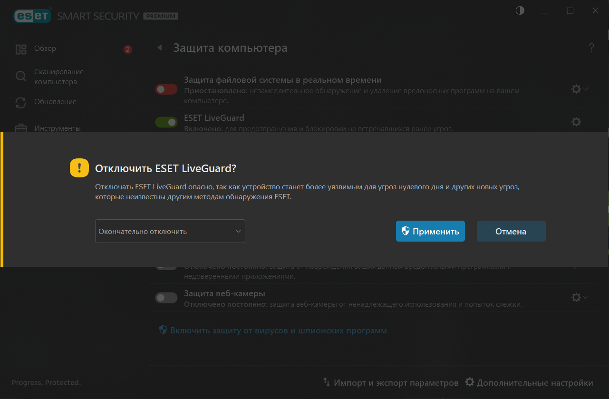The width and height of the screenshot is (609, 399).
Task: Turn off the ESET LiveGuard switch
Action: tap(166, 122)
